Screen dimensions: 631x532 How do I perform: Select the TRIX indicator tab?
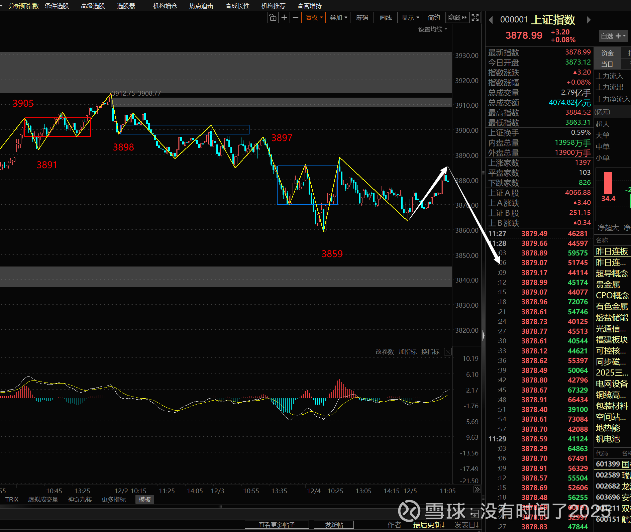[x=12, y=499]
